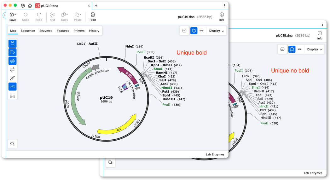
Task: Open the Save dropdown in toolbar
Action: tap(13, 17)
